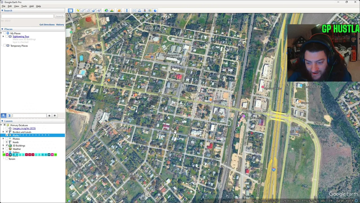Click the Email envelope toolbar icon

134,10
